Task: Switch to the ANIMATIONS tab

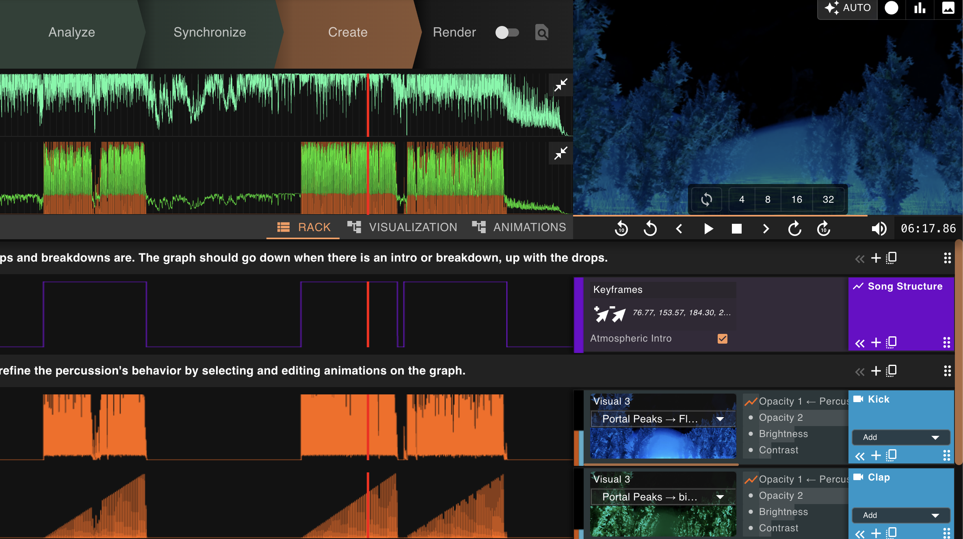Action: click(519, 227)
